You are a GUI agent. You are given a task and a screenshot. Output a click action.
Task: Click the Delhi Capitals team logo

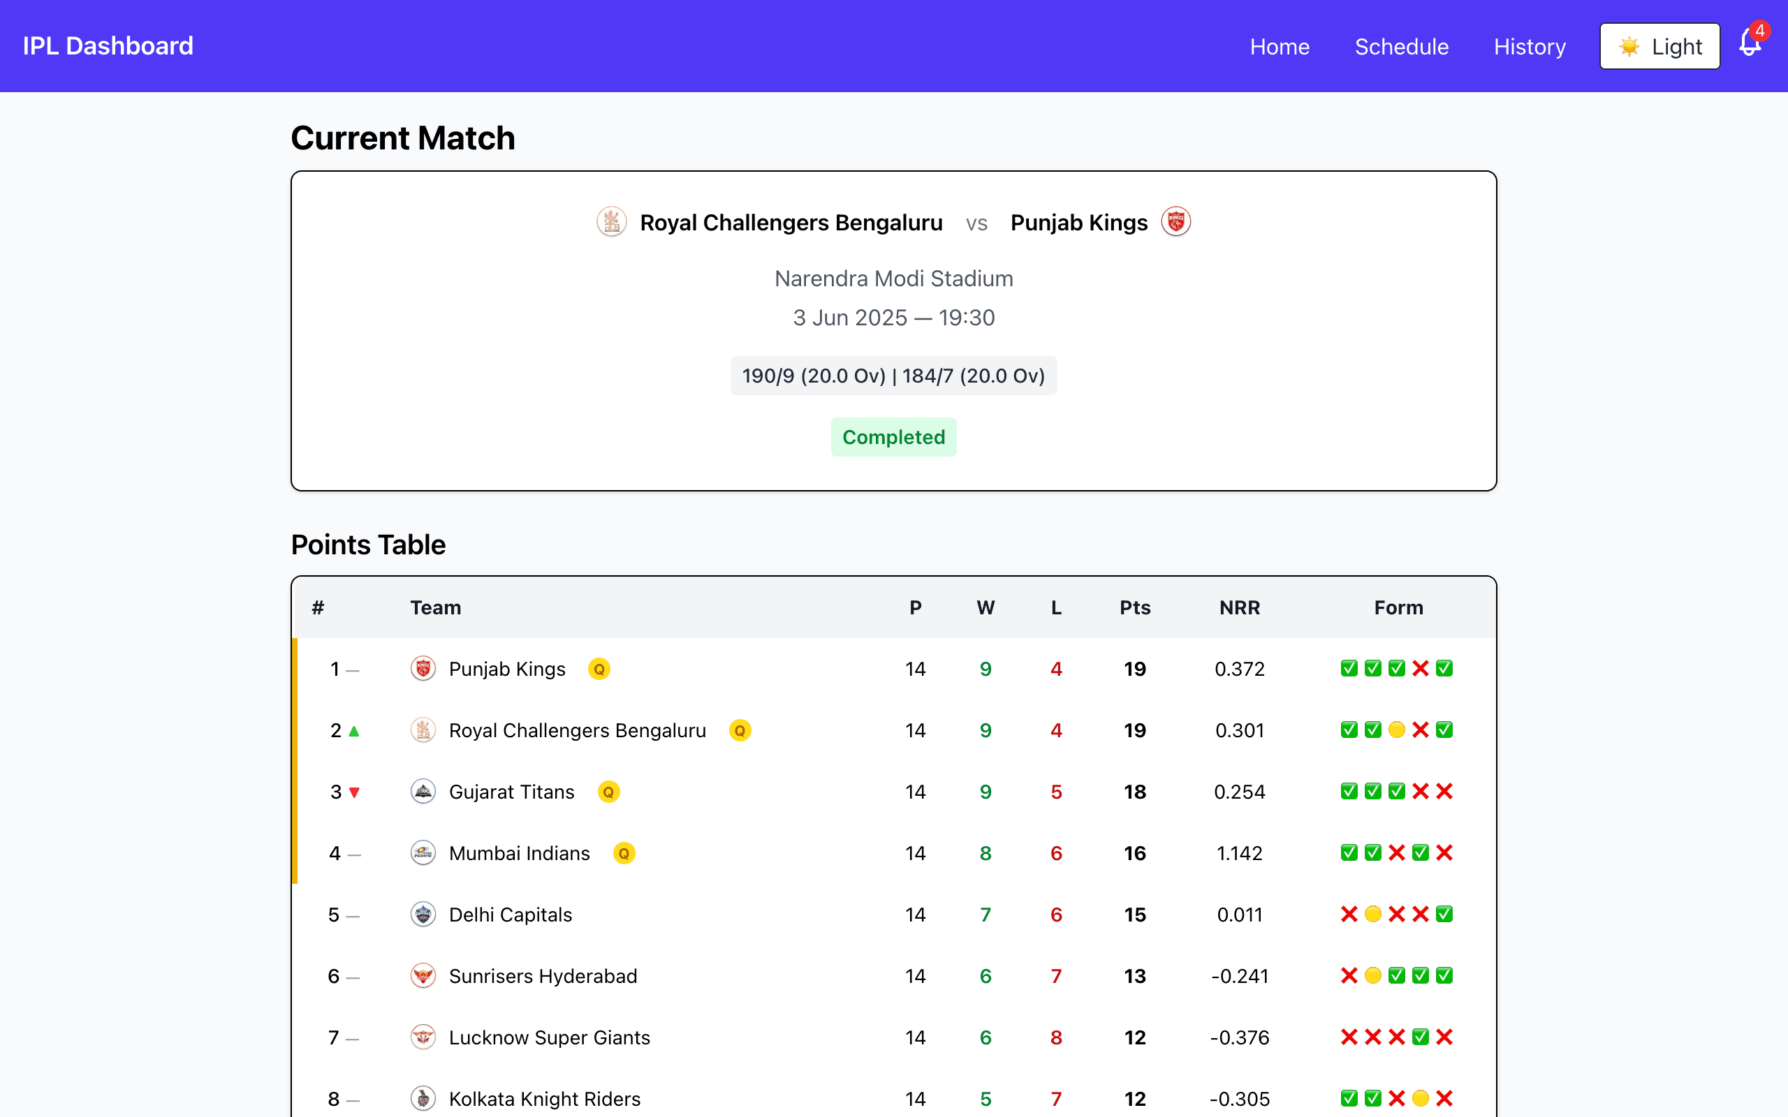click(423, 915)
